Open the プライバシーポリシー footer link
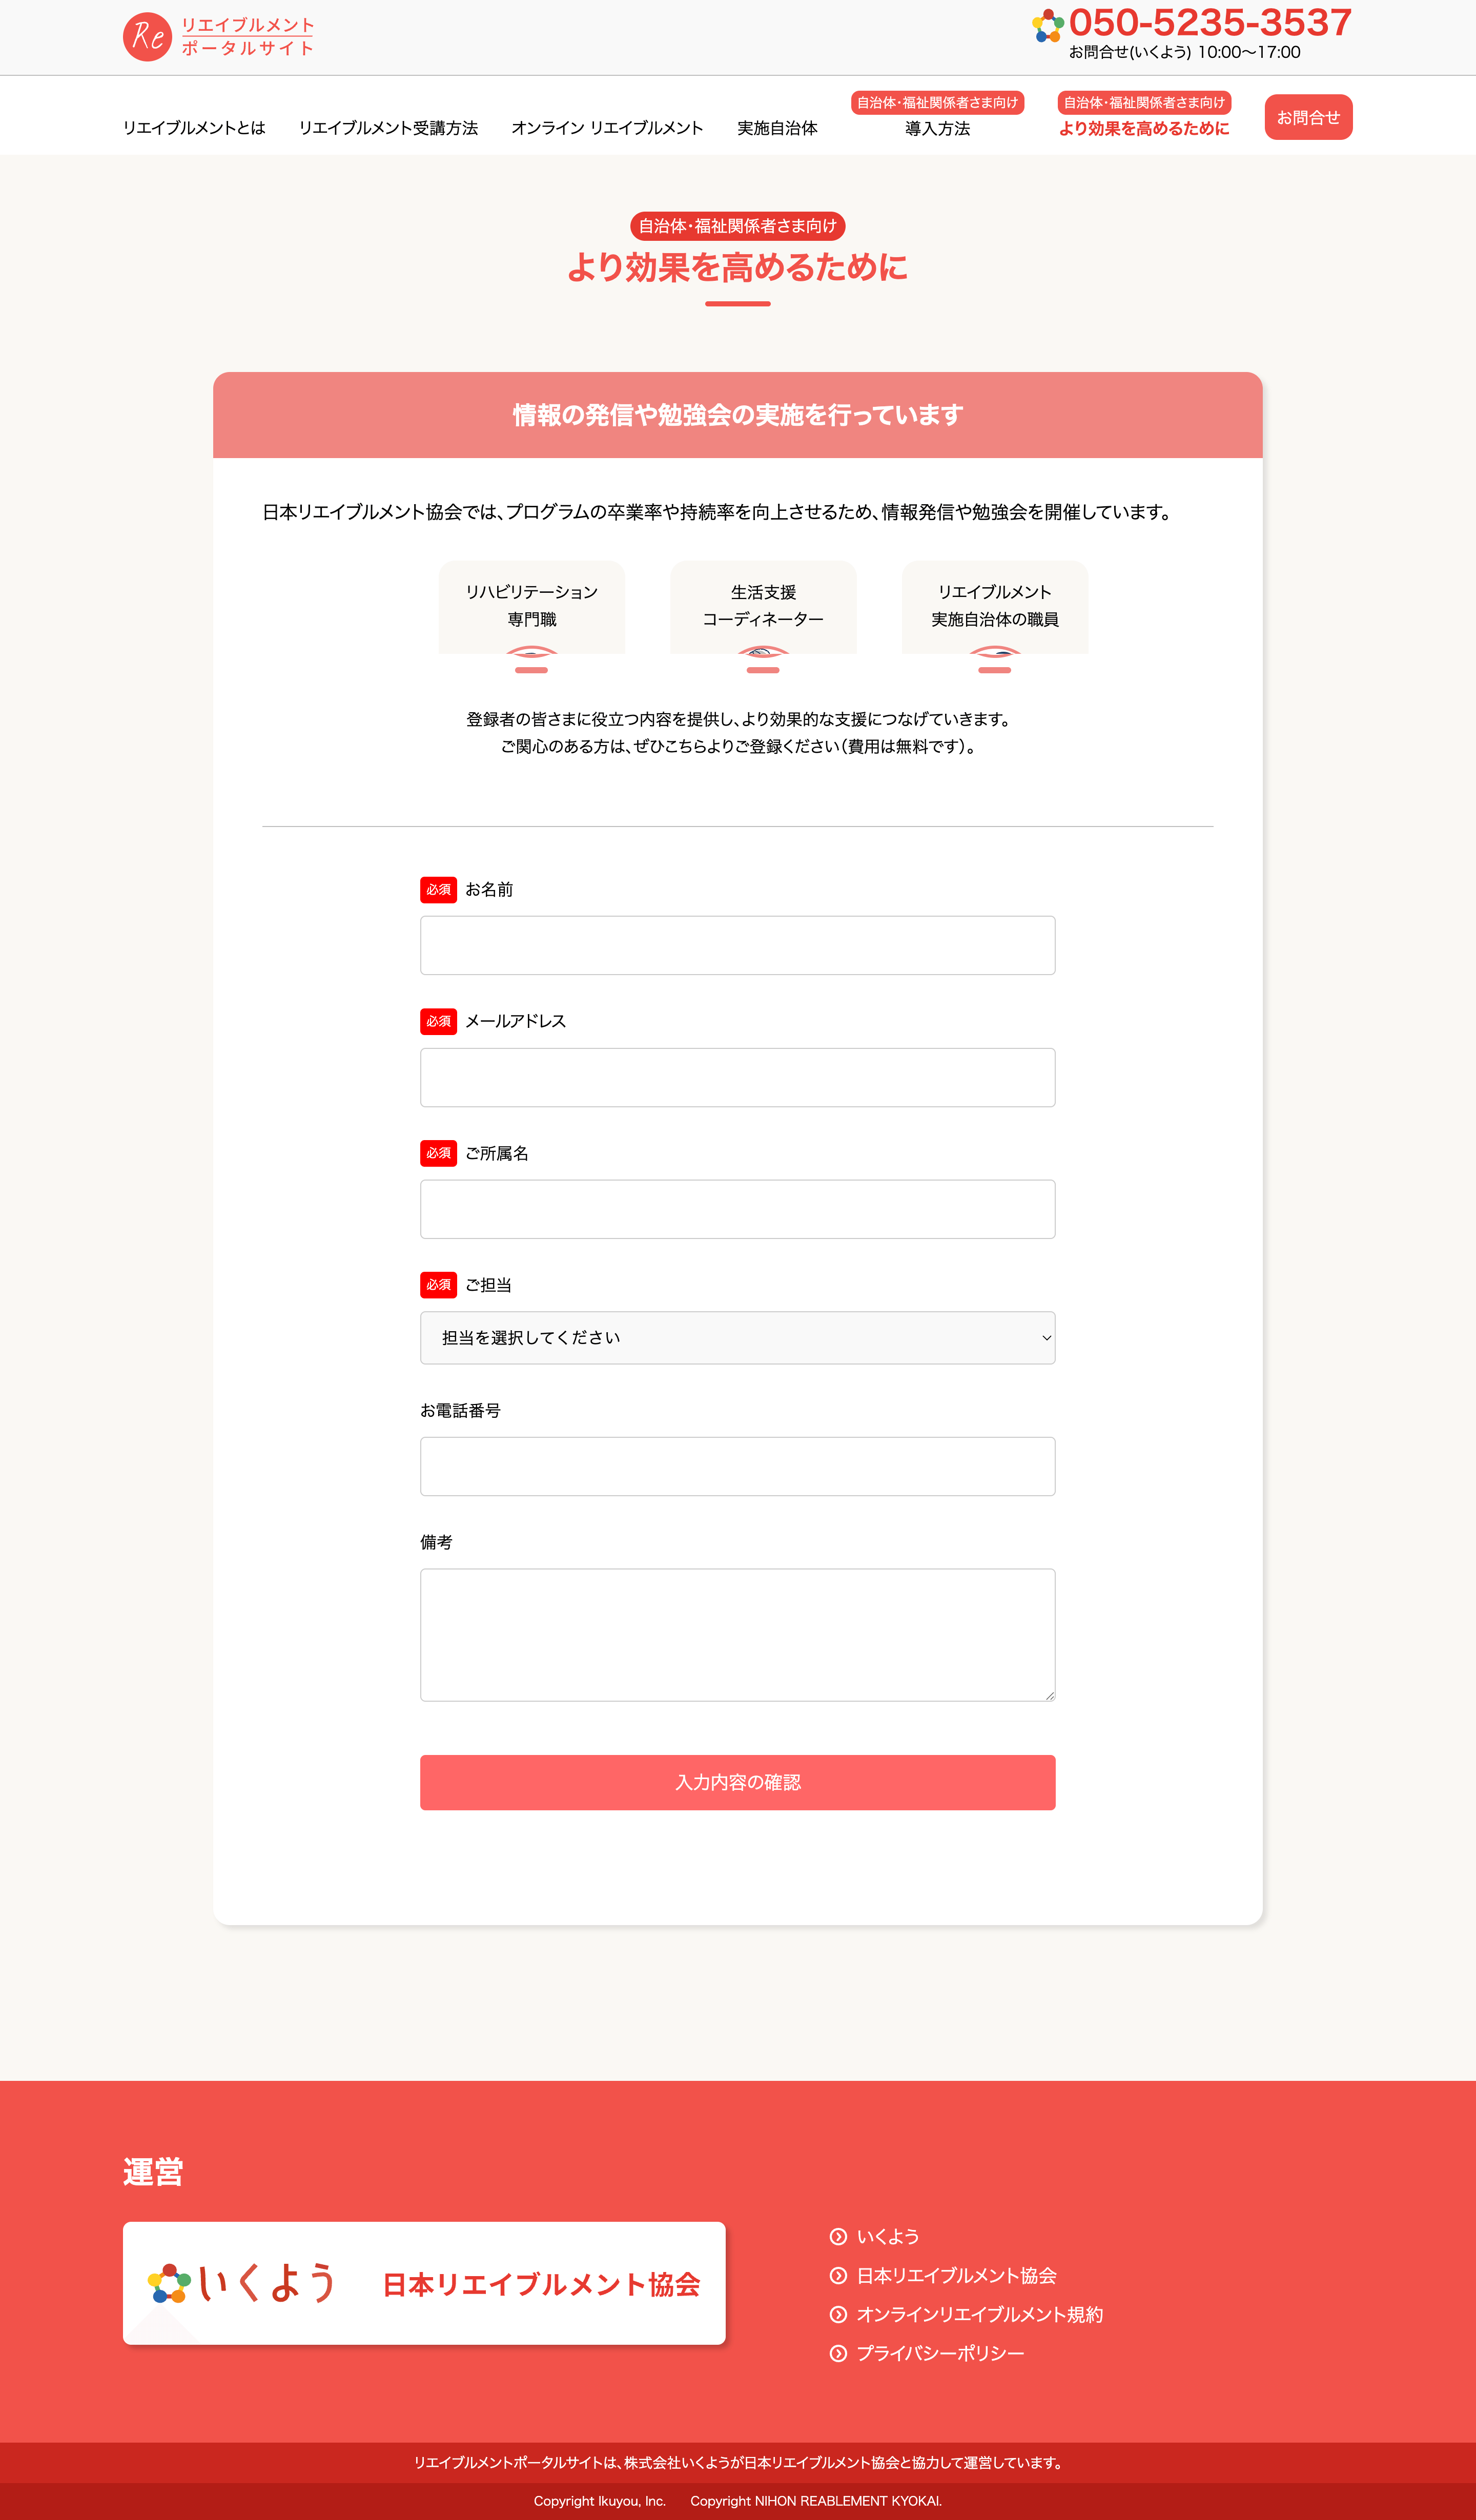Image resolution: width=1476 pixels, height=2520 pixels. click(940, 2353)
